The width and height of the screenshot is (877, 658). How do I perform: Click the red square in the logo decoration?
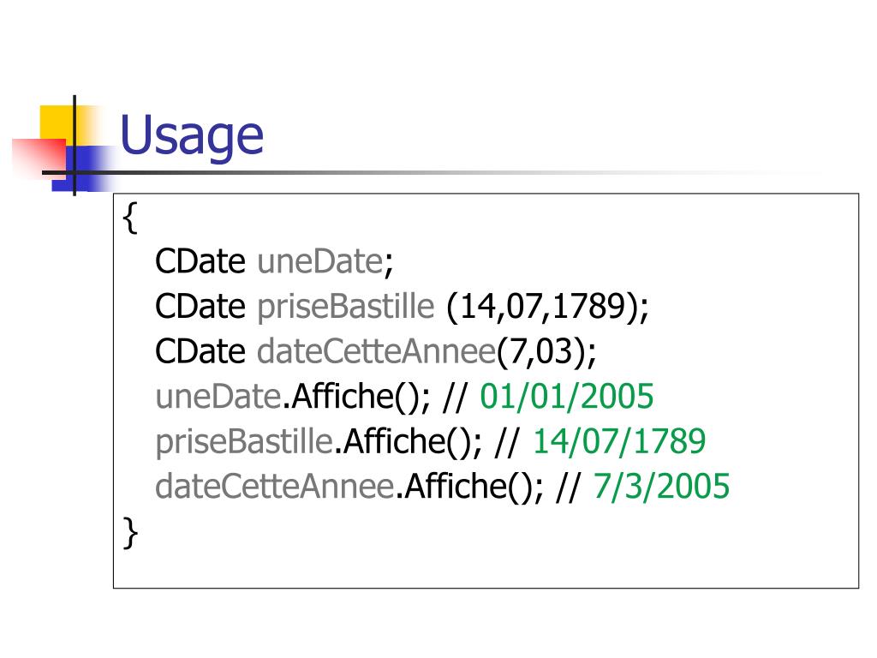pos(39,159)
